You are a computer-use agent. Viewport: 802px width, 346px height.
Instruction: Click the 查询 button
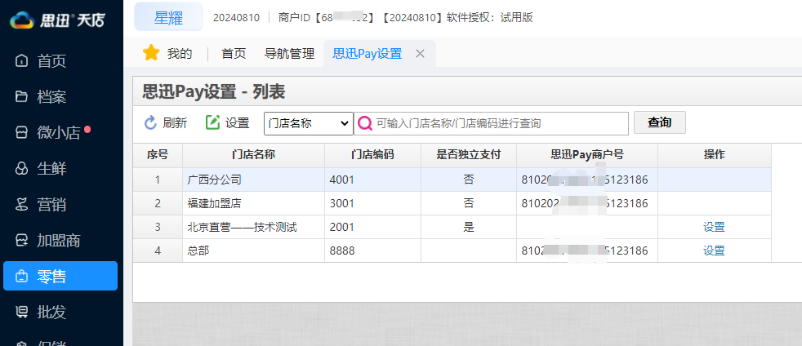[x=659, y=122]
